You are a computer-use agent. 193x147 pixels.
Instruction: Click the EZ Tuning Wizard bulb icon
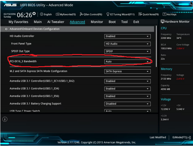point(108,14)
